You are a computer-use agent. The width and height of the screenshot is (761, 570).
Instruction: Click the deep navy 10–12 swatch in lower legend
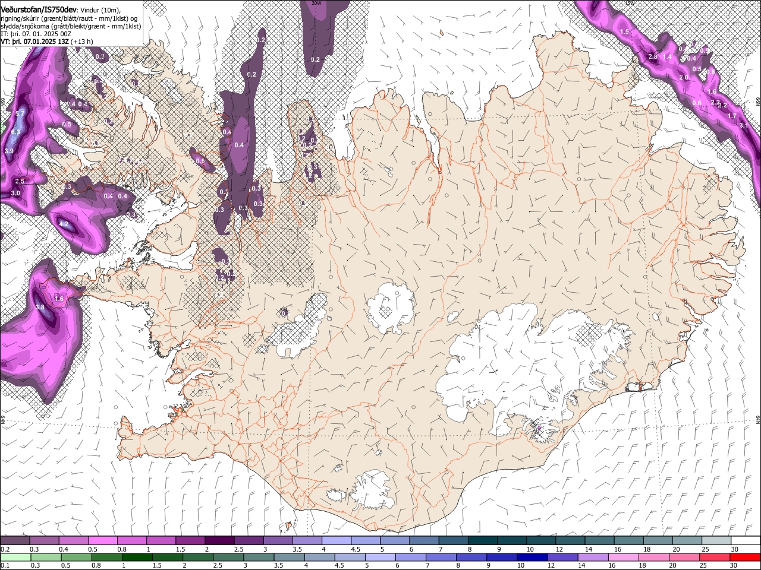[x=533, y=557]
